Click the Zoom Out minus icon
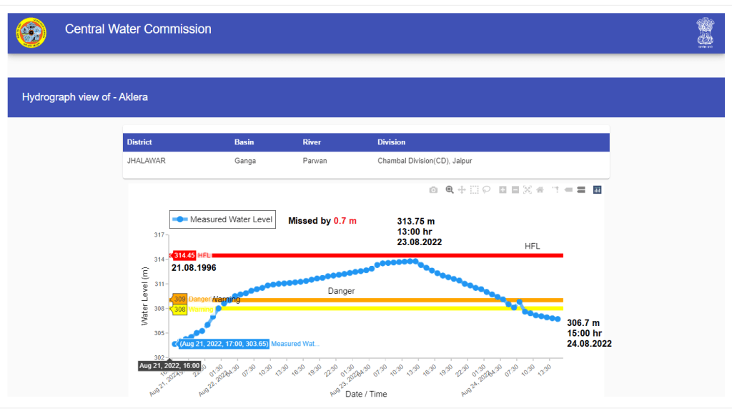Viewport: 732px width, 416px height. 515,190
